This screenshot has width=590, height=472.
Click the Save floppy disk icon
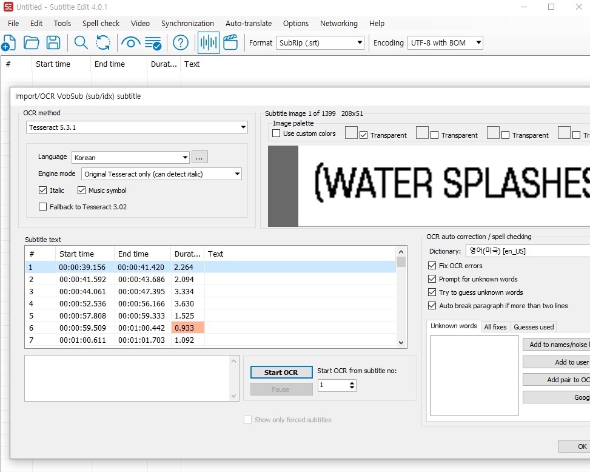click(53, 43)
